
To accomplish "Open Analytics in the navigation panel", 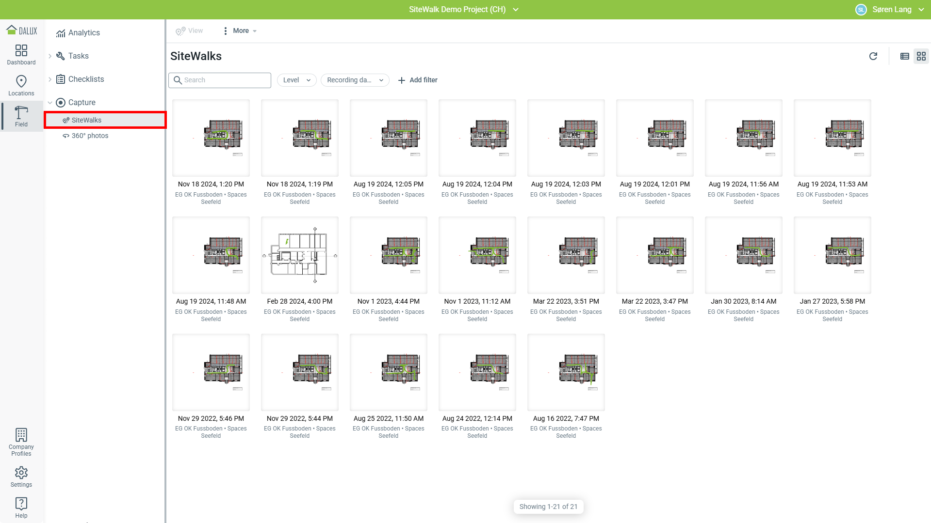I will coord(84,33).
